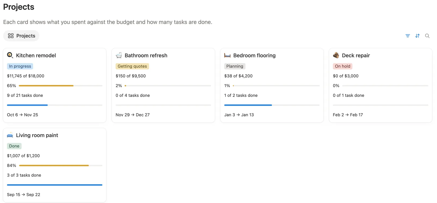Click the Deck repair wood icon
The height and width of the screenshot is (203, 437).
(336, 55)
